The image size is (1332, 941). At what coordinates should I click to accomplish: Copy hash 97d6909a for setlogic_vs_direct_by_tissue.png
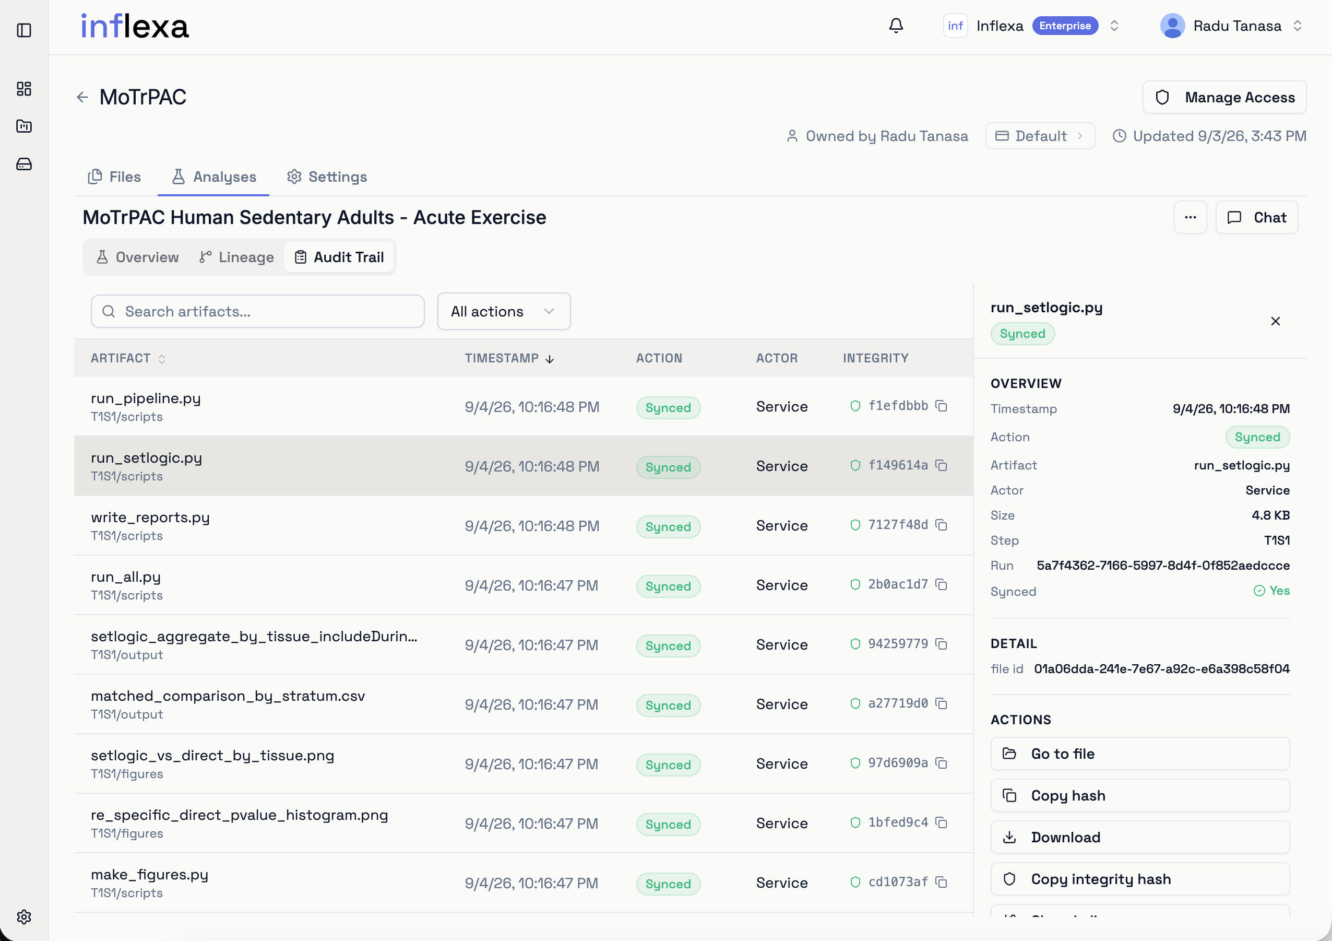pyautogui.click(x=941, y=763)
